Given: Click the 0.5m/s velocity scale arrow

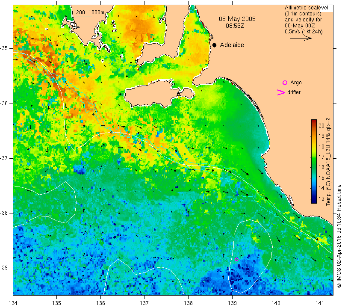Looking at the screenshot, I should [301, 38].
